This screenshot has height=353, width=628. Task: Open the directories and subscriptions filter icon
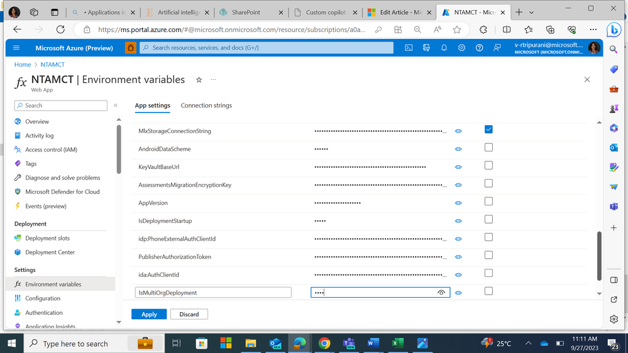tap(426, 48)
